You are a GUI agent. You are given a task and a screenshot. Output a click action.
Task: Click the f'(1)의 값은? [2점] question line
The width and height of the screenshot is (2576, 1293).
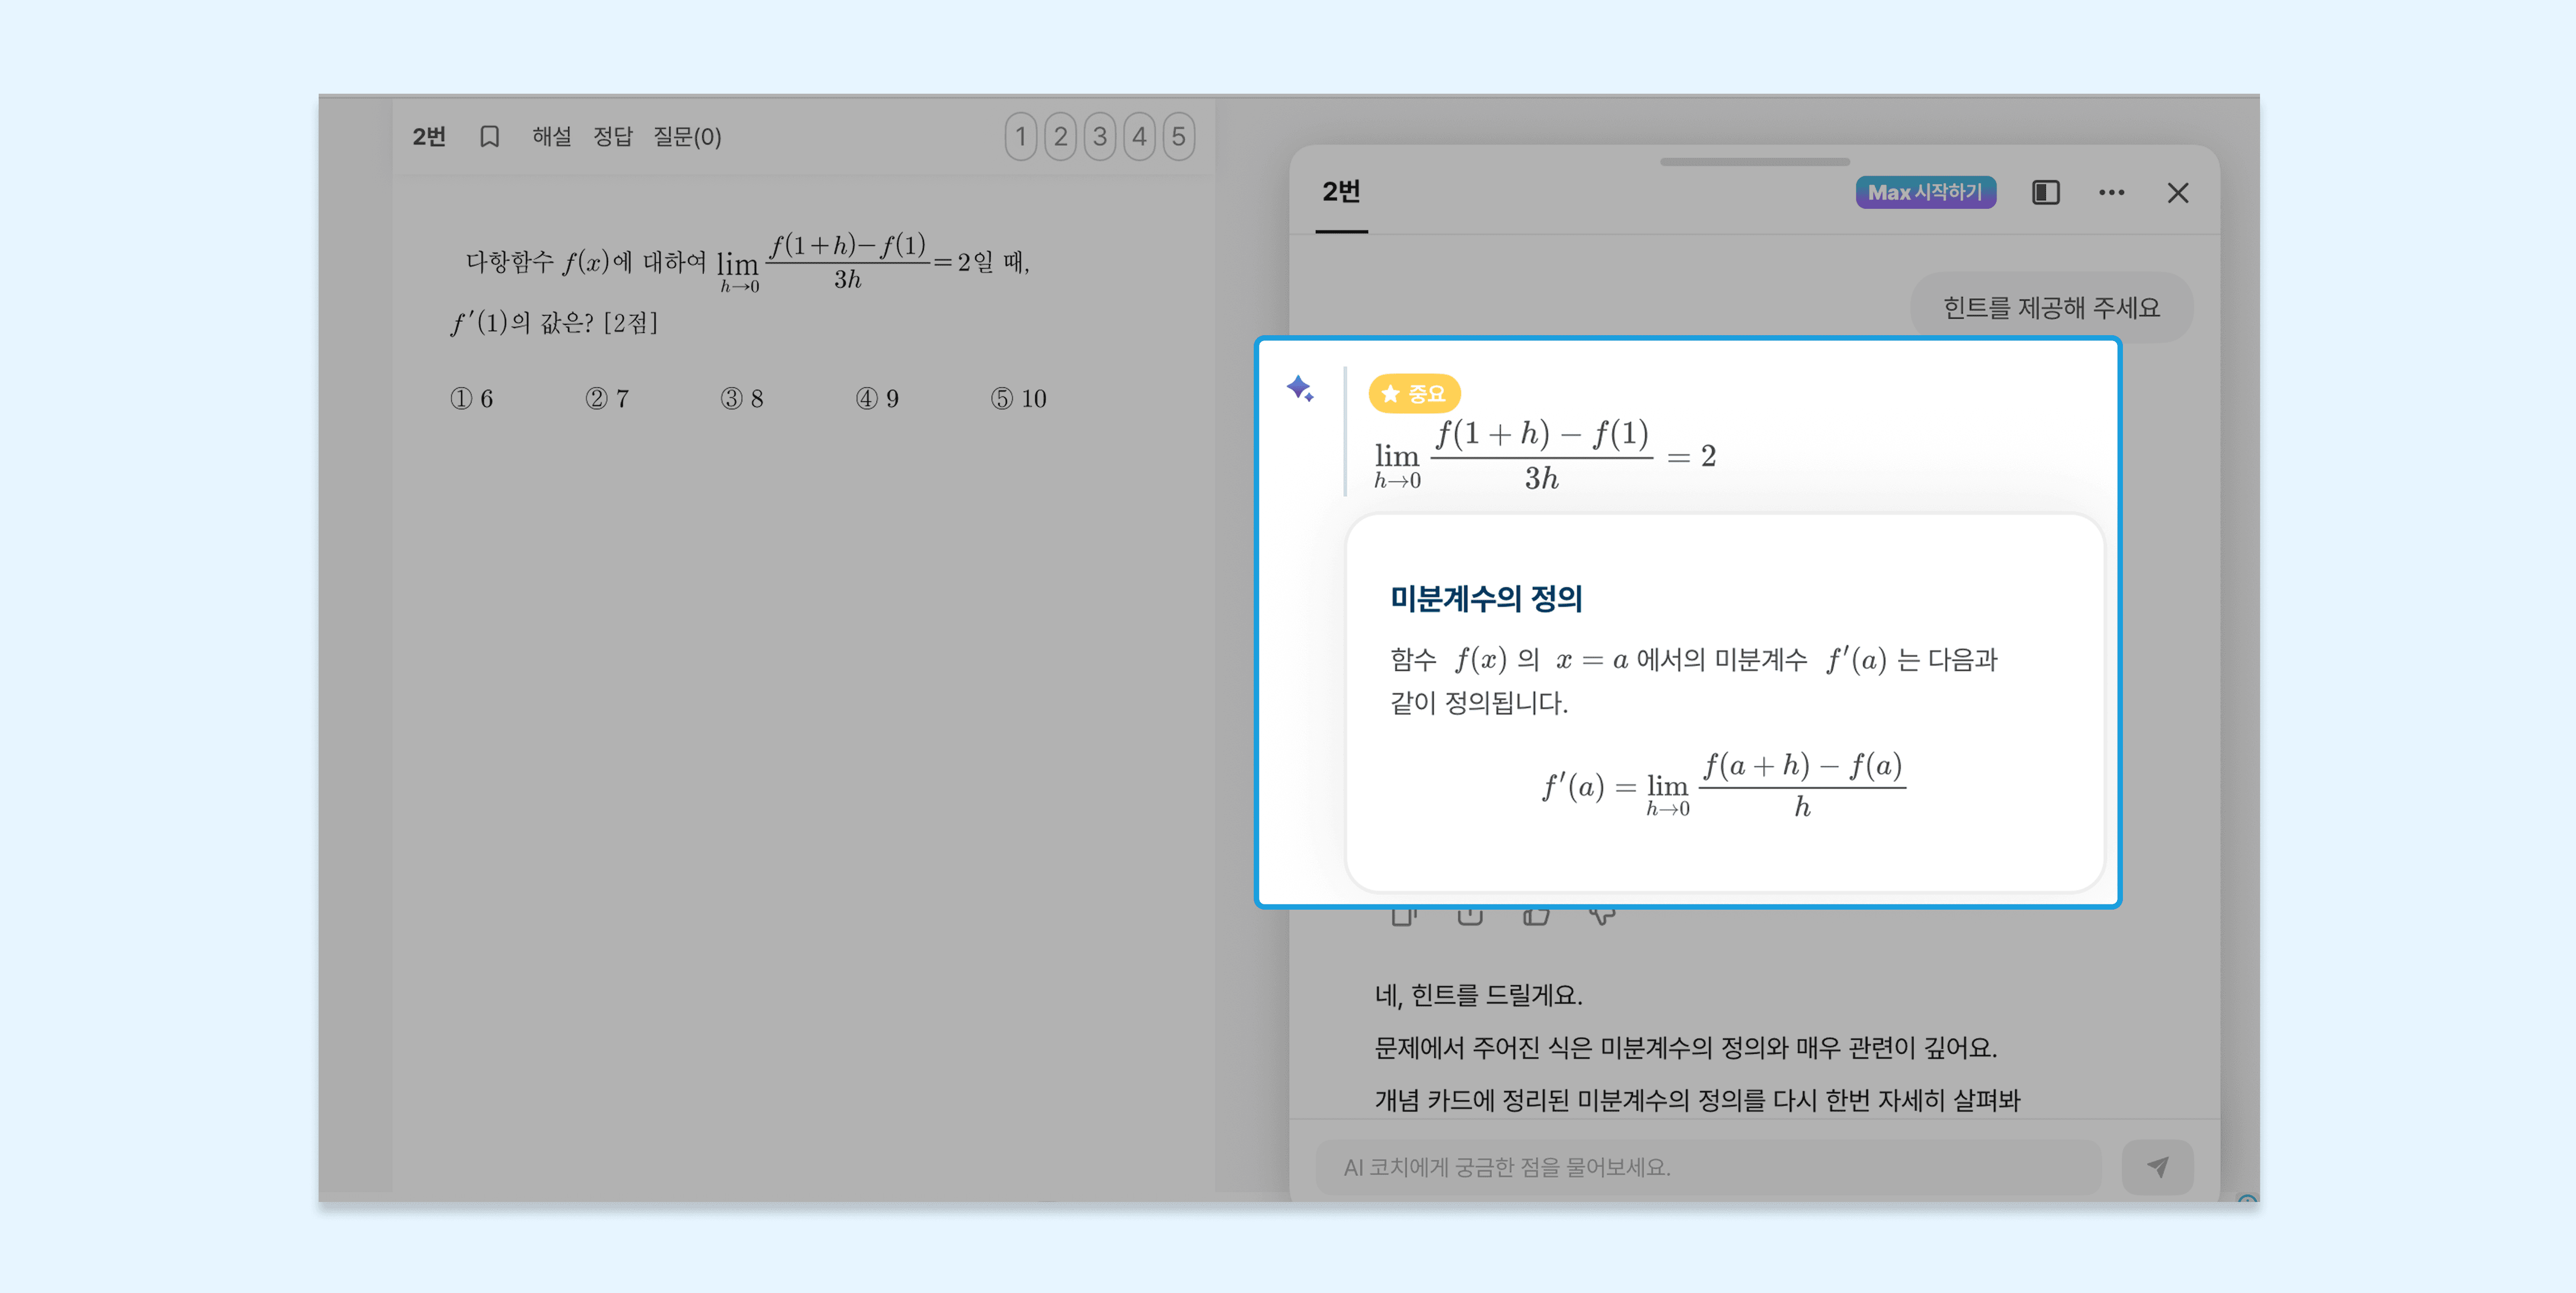554,322
